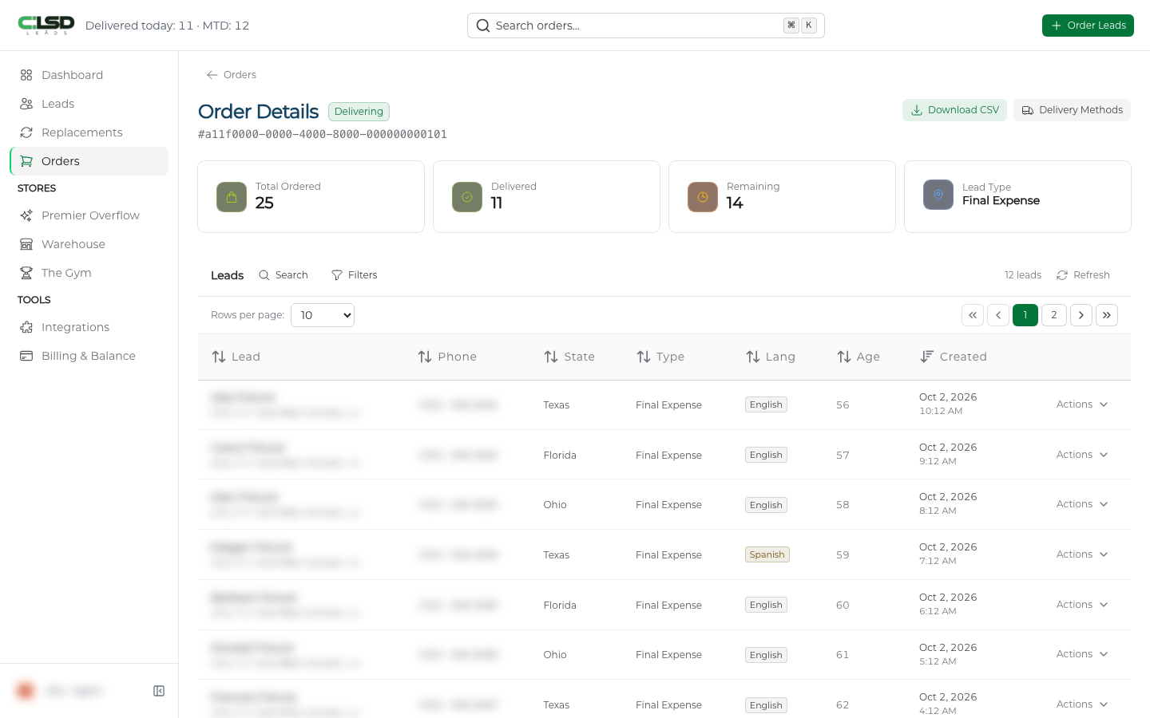Viewport: 1150px width, 718px height.
Task: Click the user avatar in sidebar
Action: (x=26, y=691)
